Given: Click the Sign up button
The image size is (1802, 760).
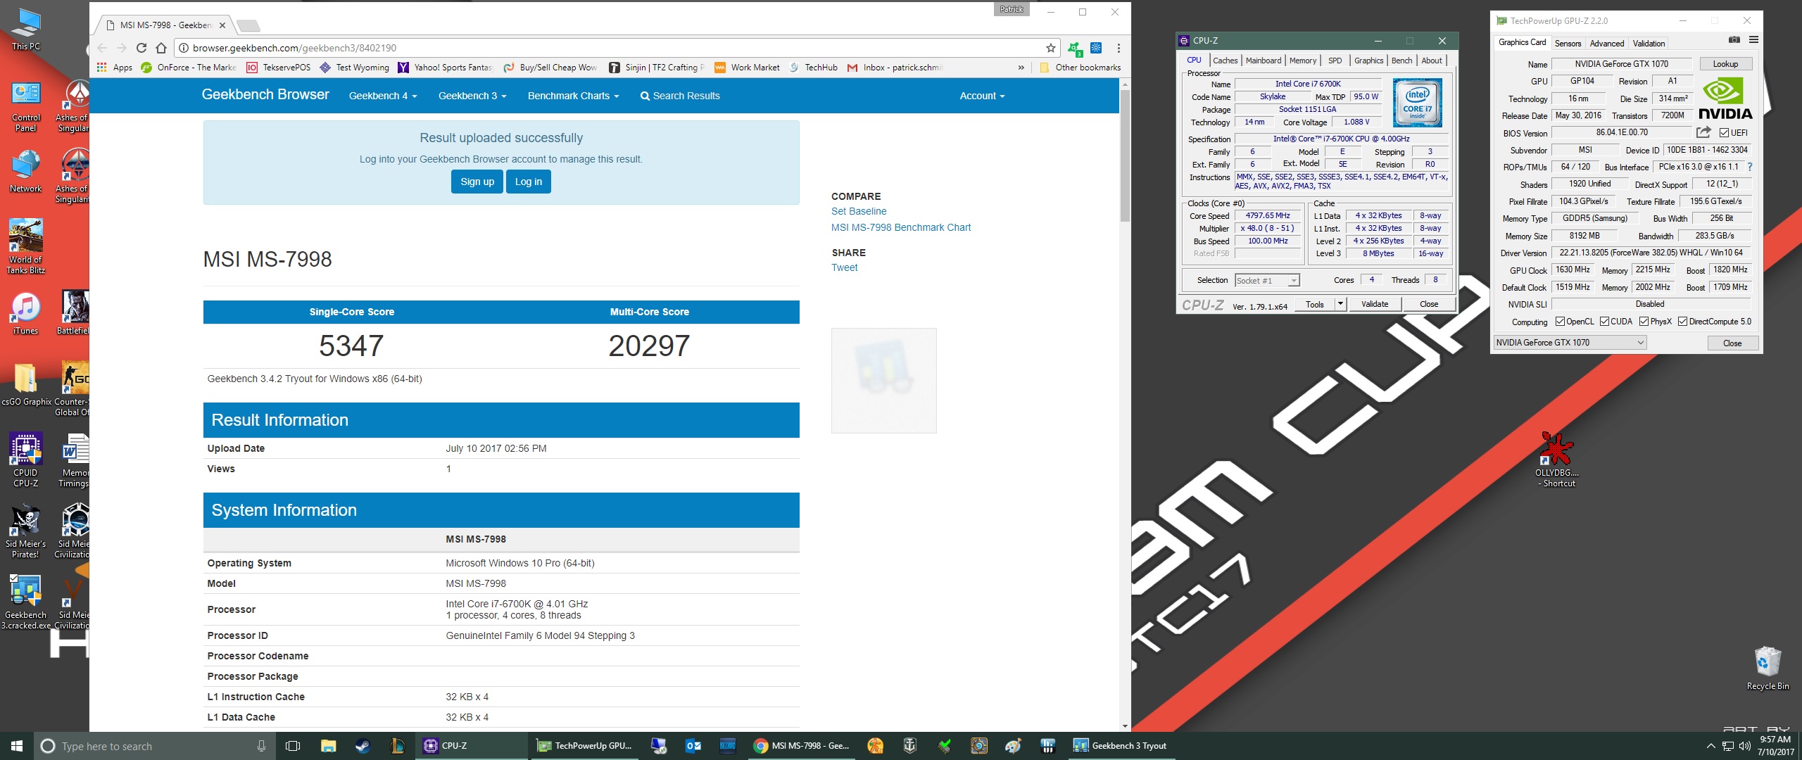Looking at the screenshot, I should 477,182.
